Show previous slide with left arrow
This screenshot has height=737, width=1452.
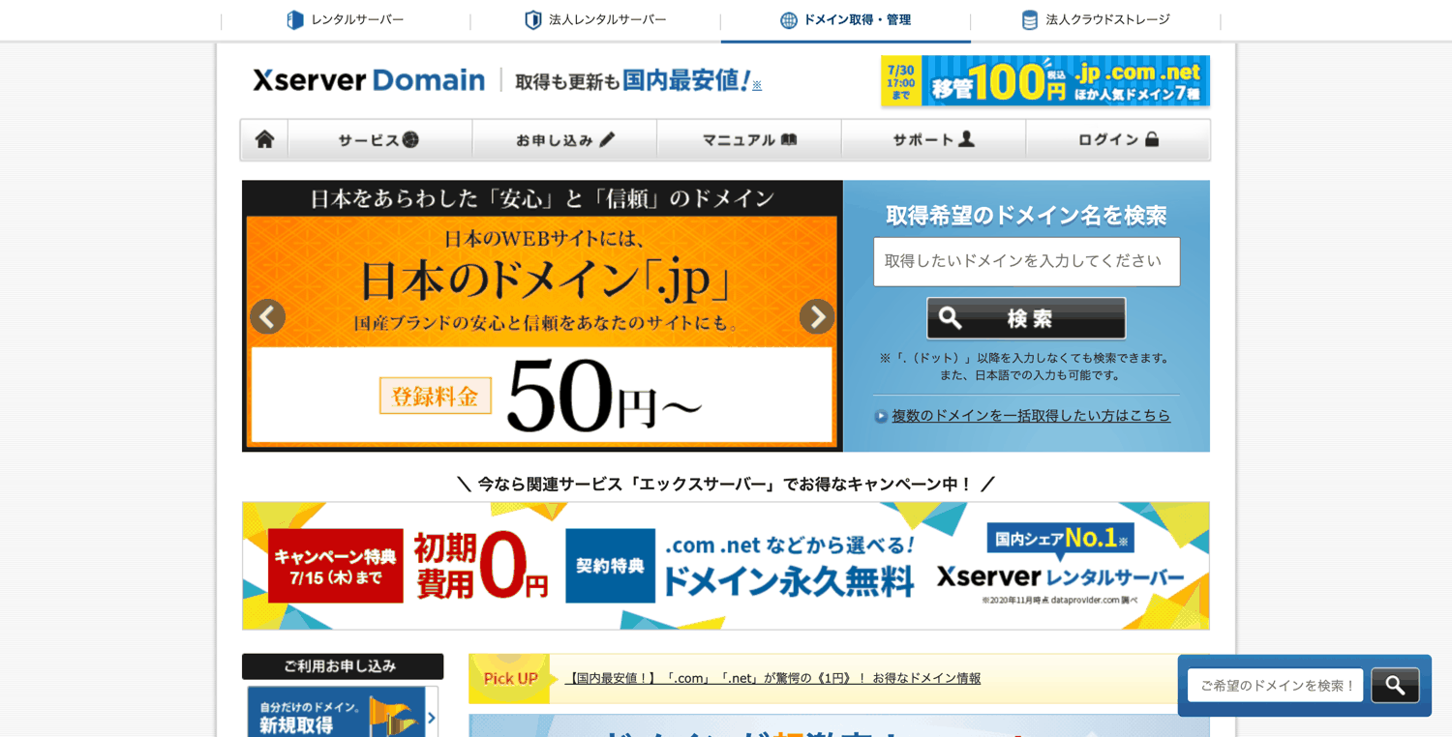pos(267,316)
